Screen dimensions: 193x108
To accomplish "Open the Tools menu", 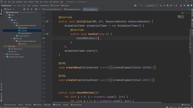I will (46, 2).
